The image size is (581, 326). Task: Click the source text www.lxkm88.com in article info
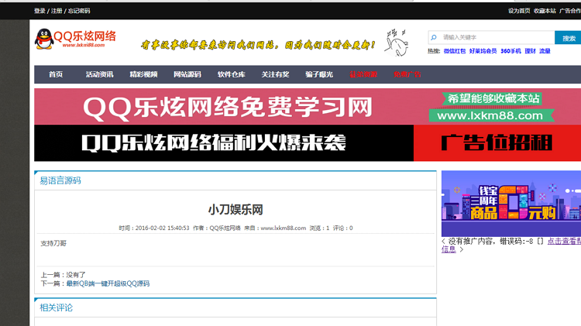pos(284,228)
